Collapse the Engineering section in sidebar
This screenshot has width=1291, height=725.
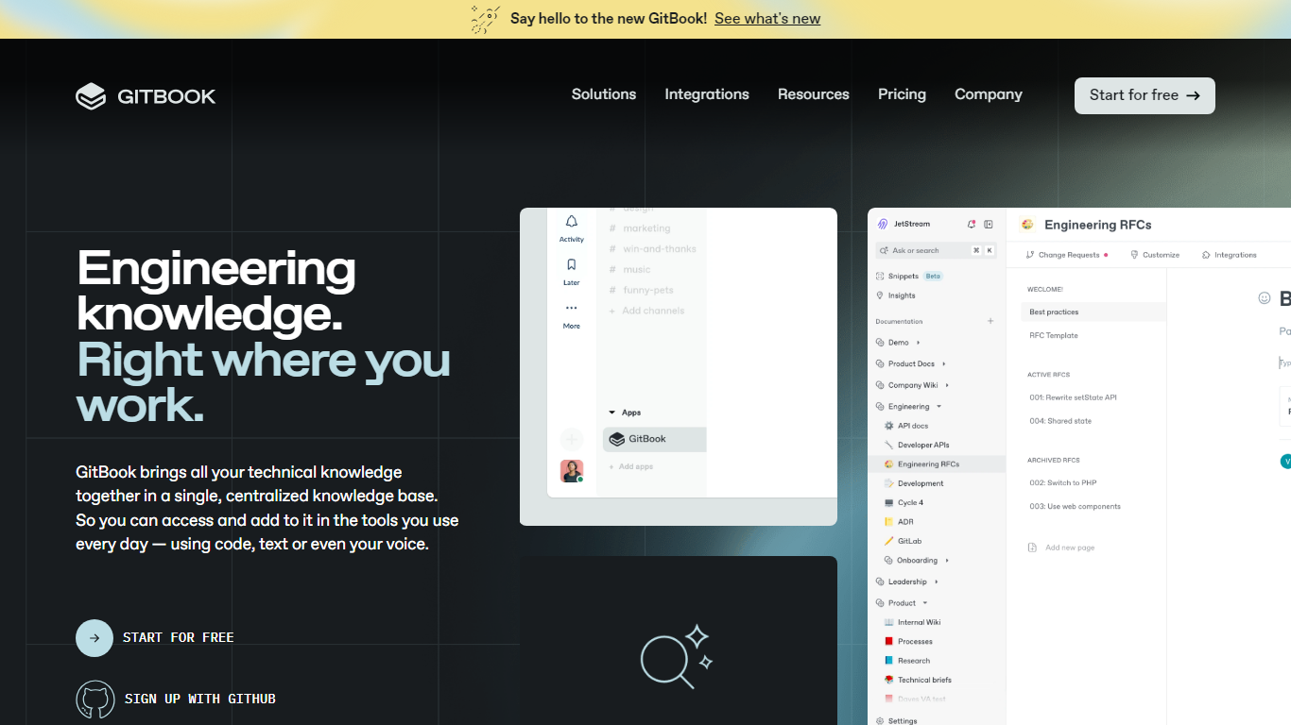tap(938, 407)
